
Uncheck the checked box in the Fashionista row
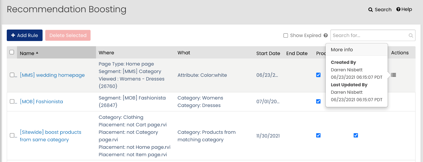pos(318,101)
